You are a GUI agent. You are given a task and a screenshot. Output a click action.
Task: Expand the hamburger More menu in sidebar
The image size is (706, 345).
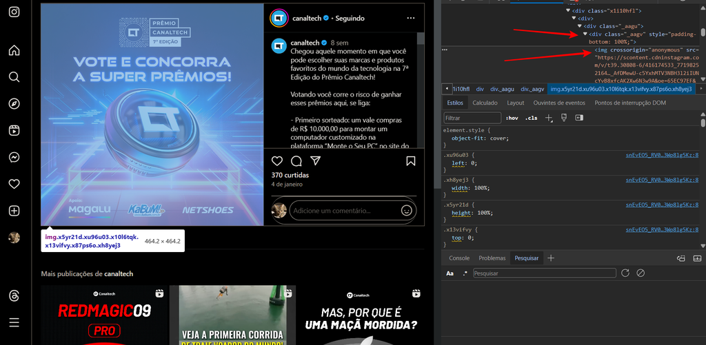coord(14,322)
